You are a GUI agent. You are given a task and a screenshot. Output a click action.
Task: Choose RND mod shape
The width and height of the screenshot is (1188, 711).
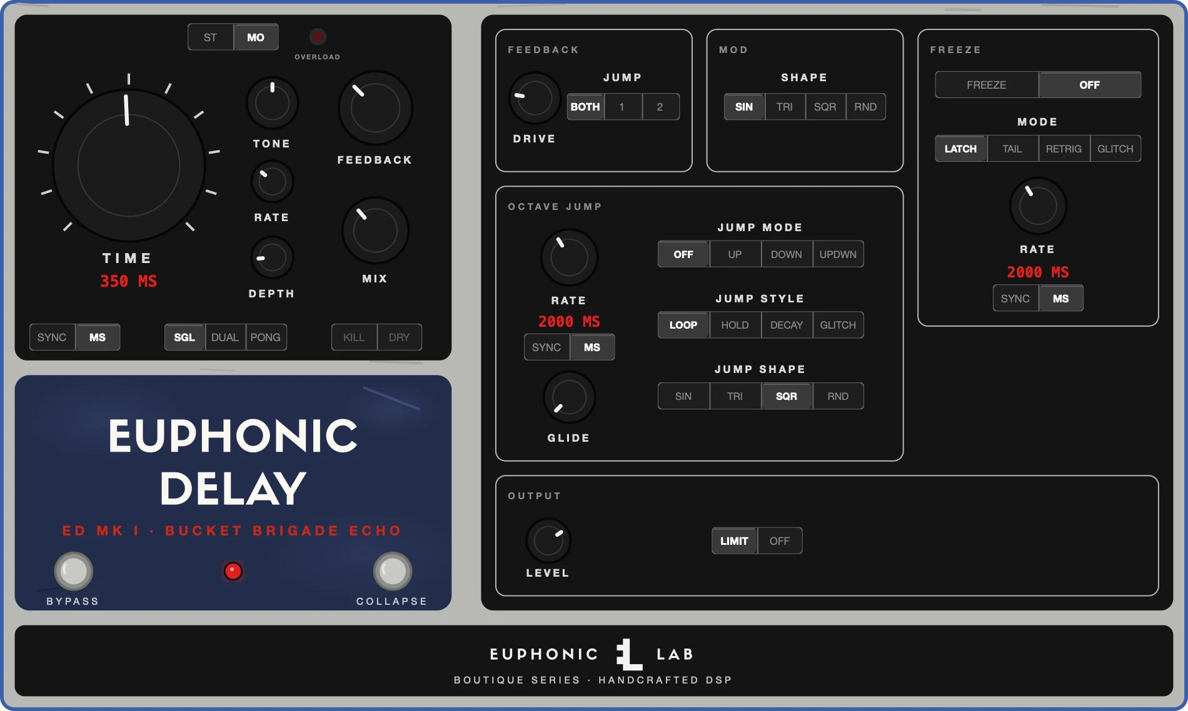866,107
